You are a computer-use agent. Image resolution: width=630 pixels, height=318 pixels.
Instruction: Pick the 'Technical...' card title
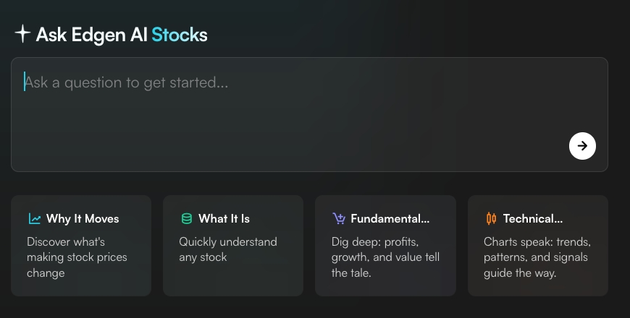click(532, 218)
